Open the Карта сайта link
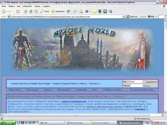 pos(15,90)
